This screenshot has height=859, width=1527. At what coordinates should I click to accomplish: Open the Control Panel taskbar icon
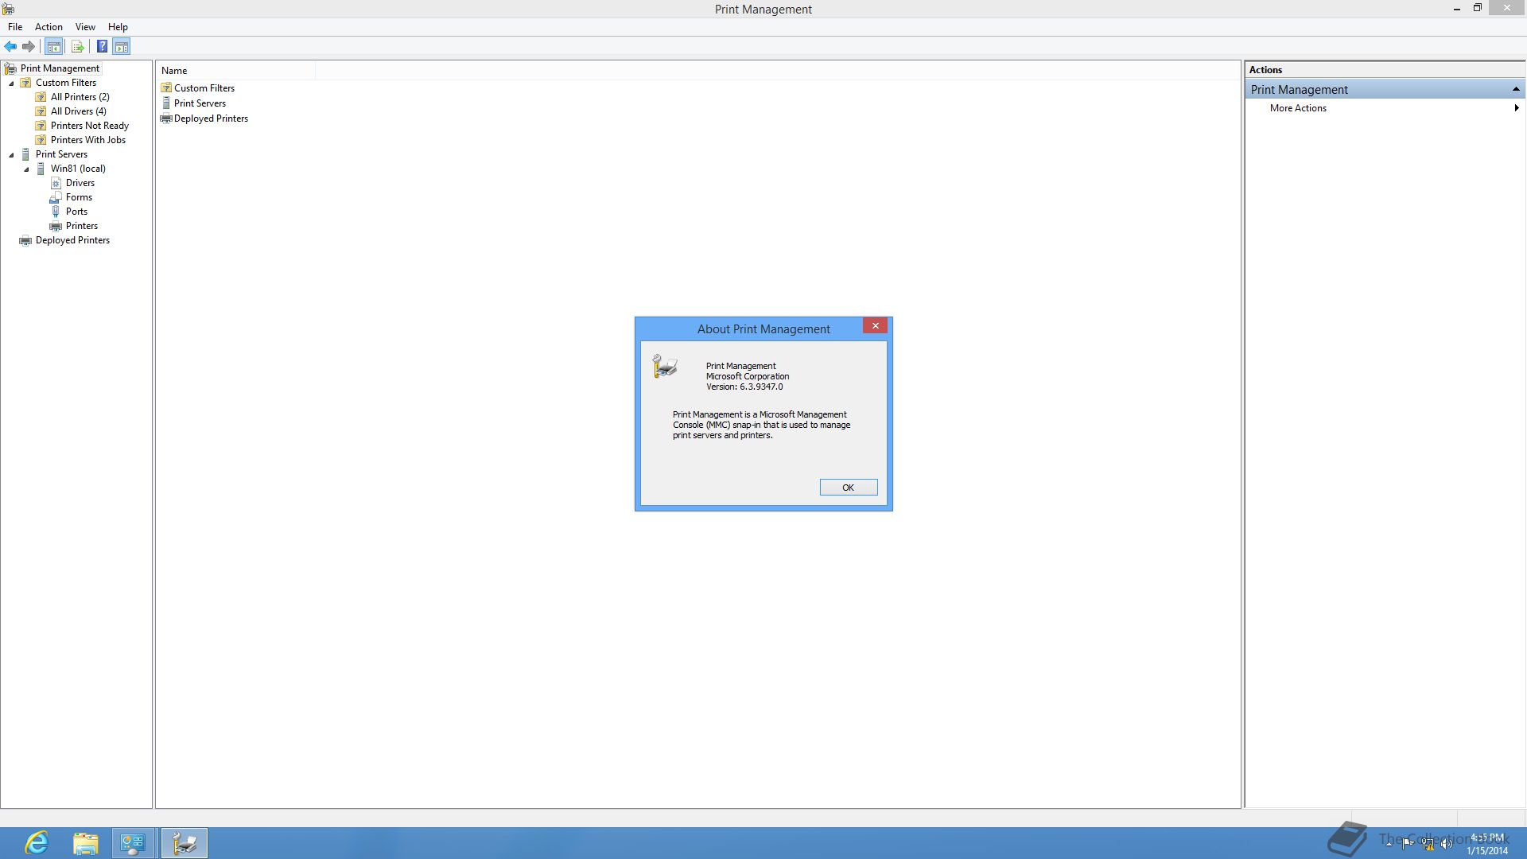click(x=133, y=843)
